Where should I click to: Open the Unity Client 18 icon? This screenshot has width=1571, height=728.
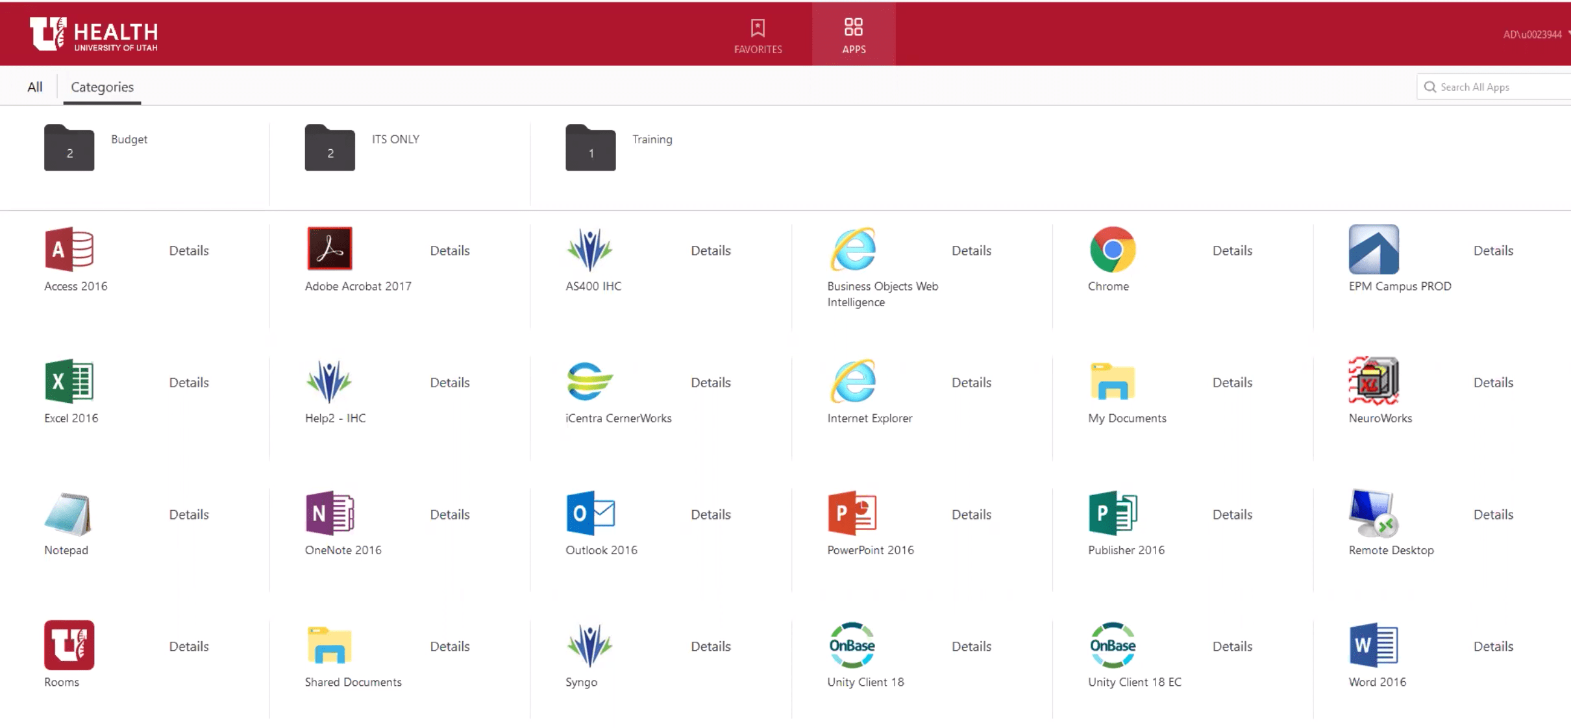click(x=852, y=645)
